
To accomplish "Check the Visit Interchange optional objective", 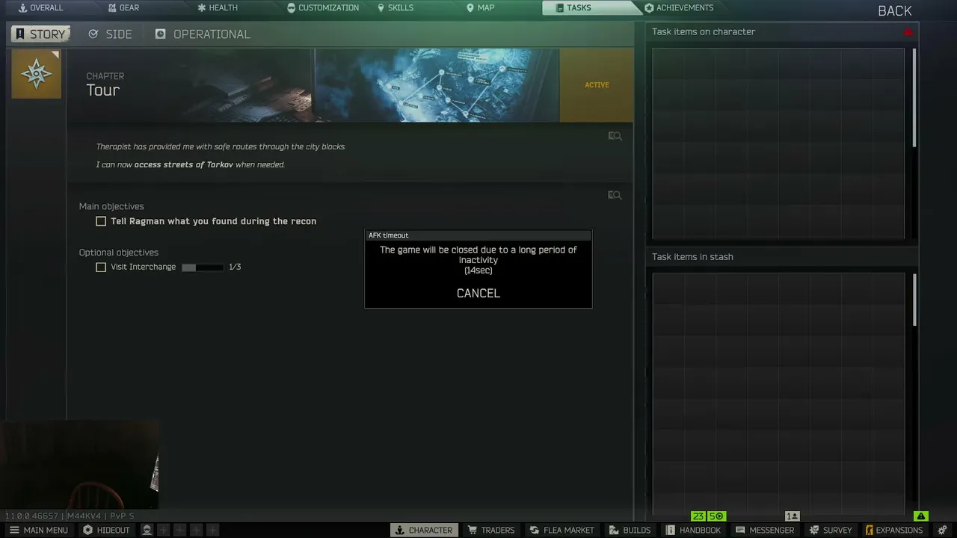I will [x=101, y=267].
